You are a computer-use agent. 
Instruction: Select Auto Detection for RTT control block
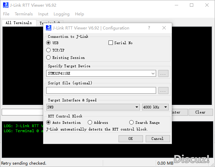[x=49, y=122]
